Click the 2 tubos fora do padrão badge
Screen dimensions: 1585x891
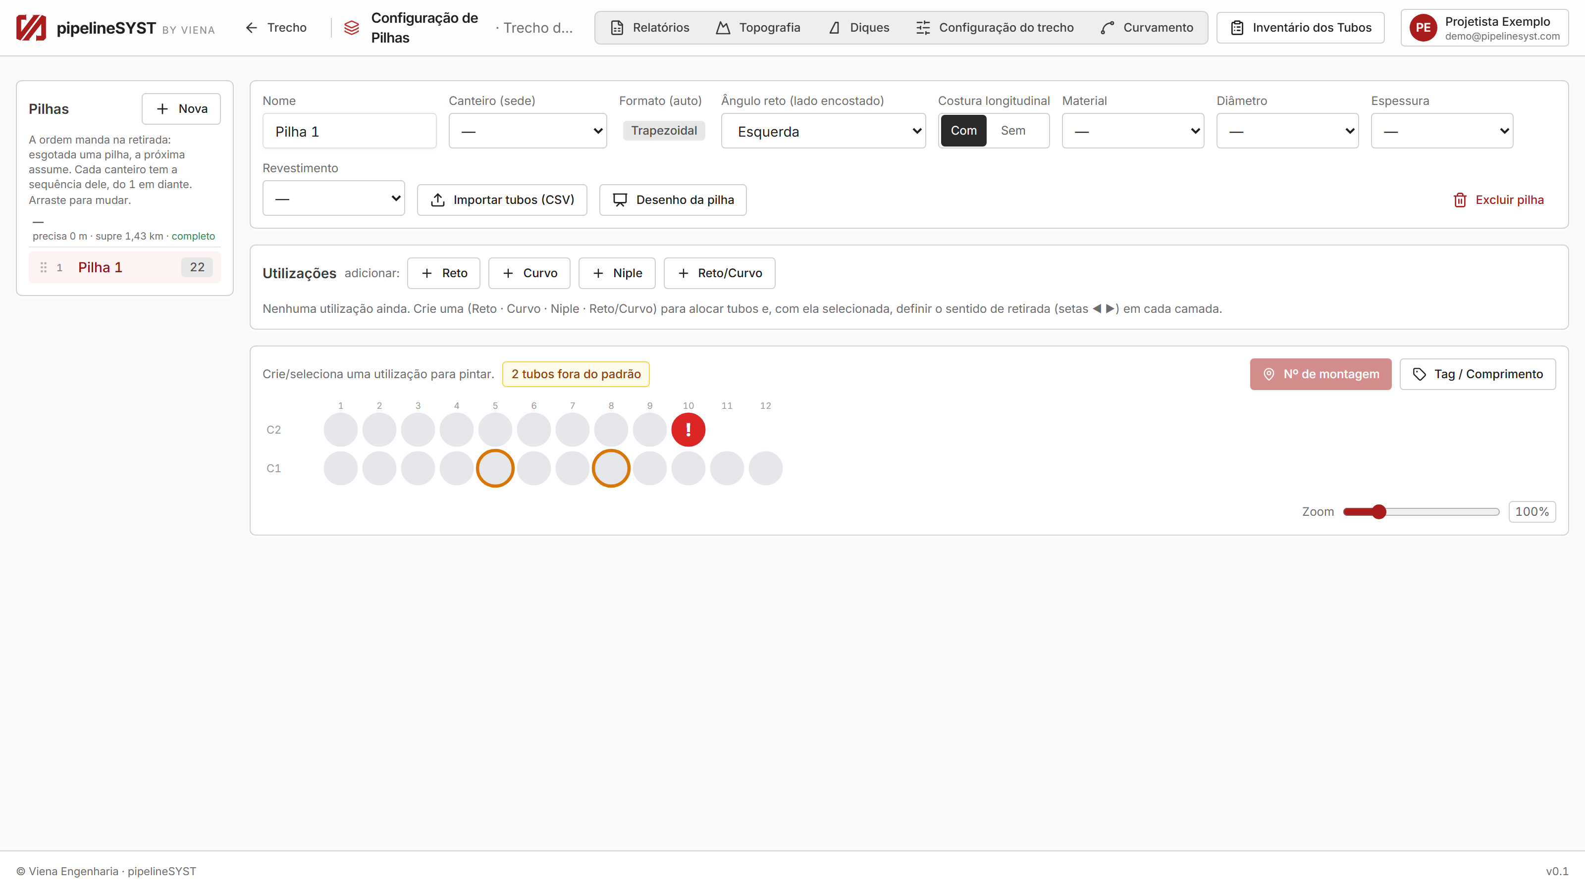pyautogui.click(x=576, y=374)
